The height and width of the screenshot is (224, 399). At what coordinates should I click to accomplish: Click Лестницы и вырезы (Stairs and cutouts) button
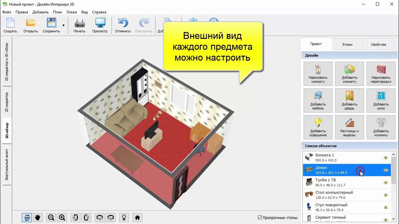point(349,127)
